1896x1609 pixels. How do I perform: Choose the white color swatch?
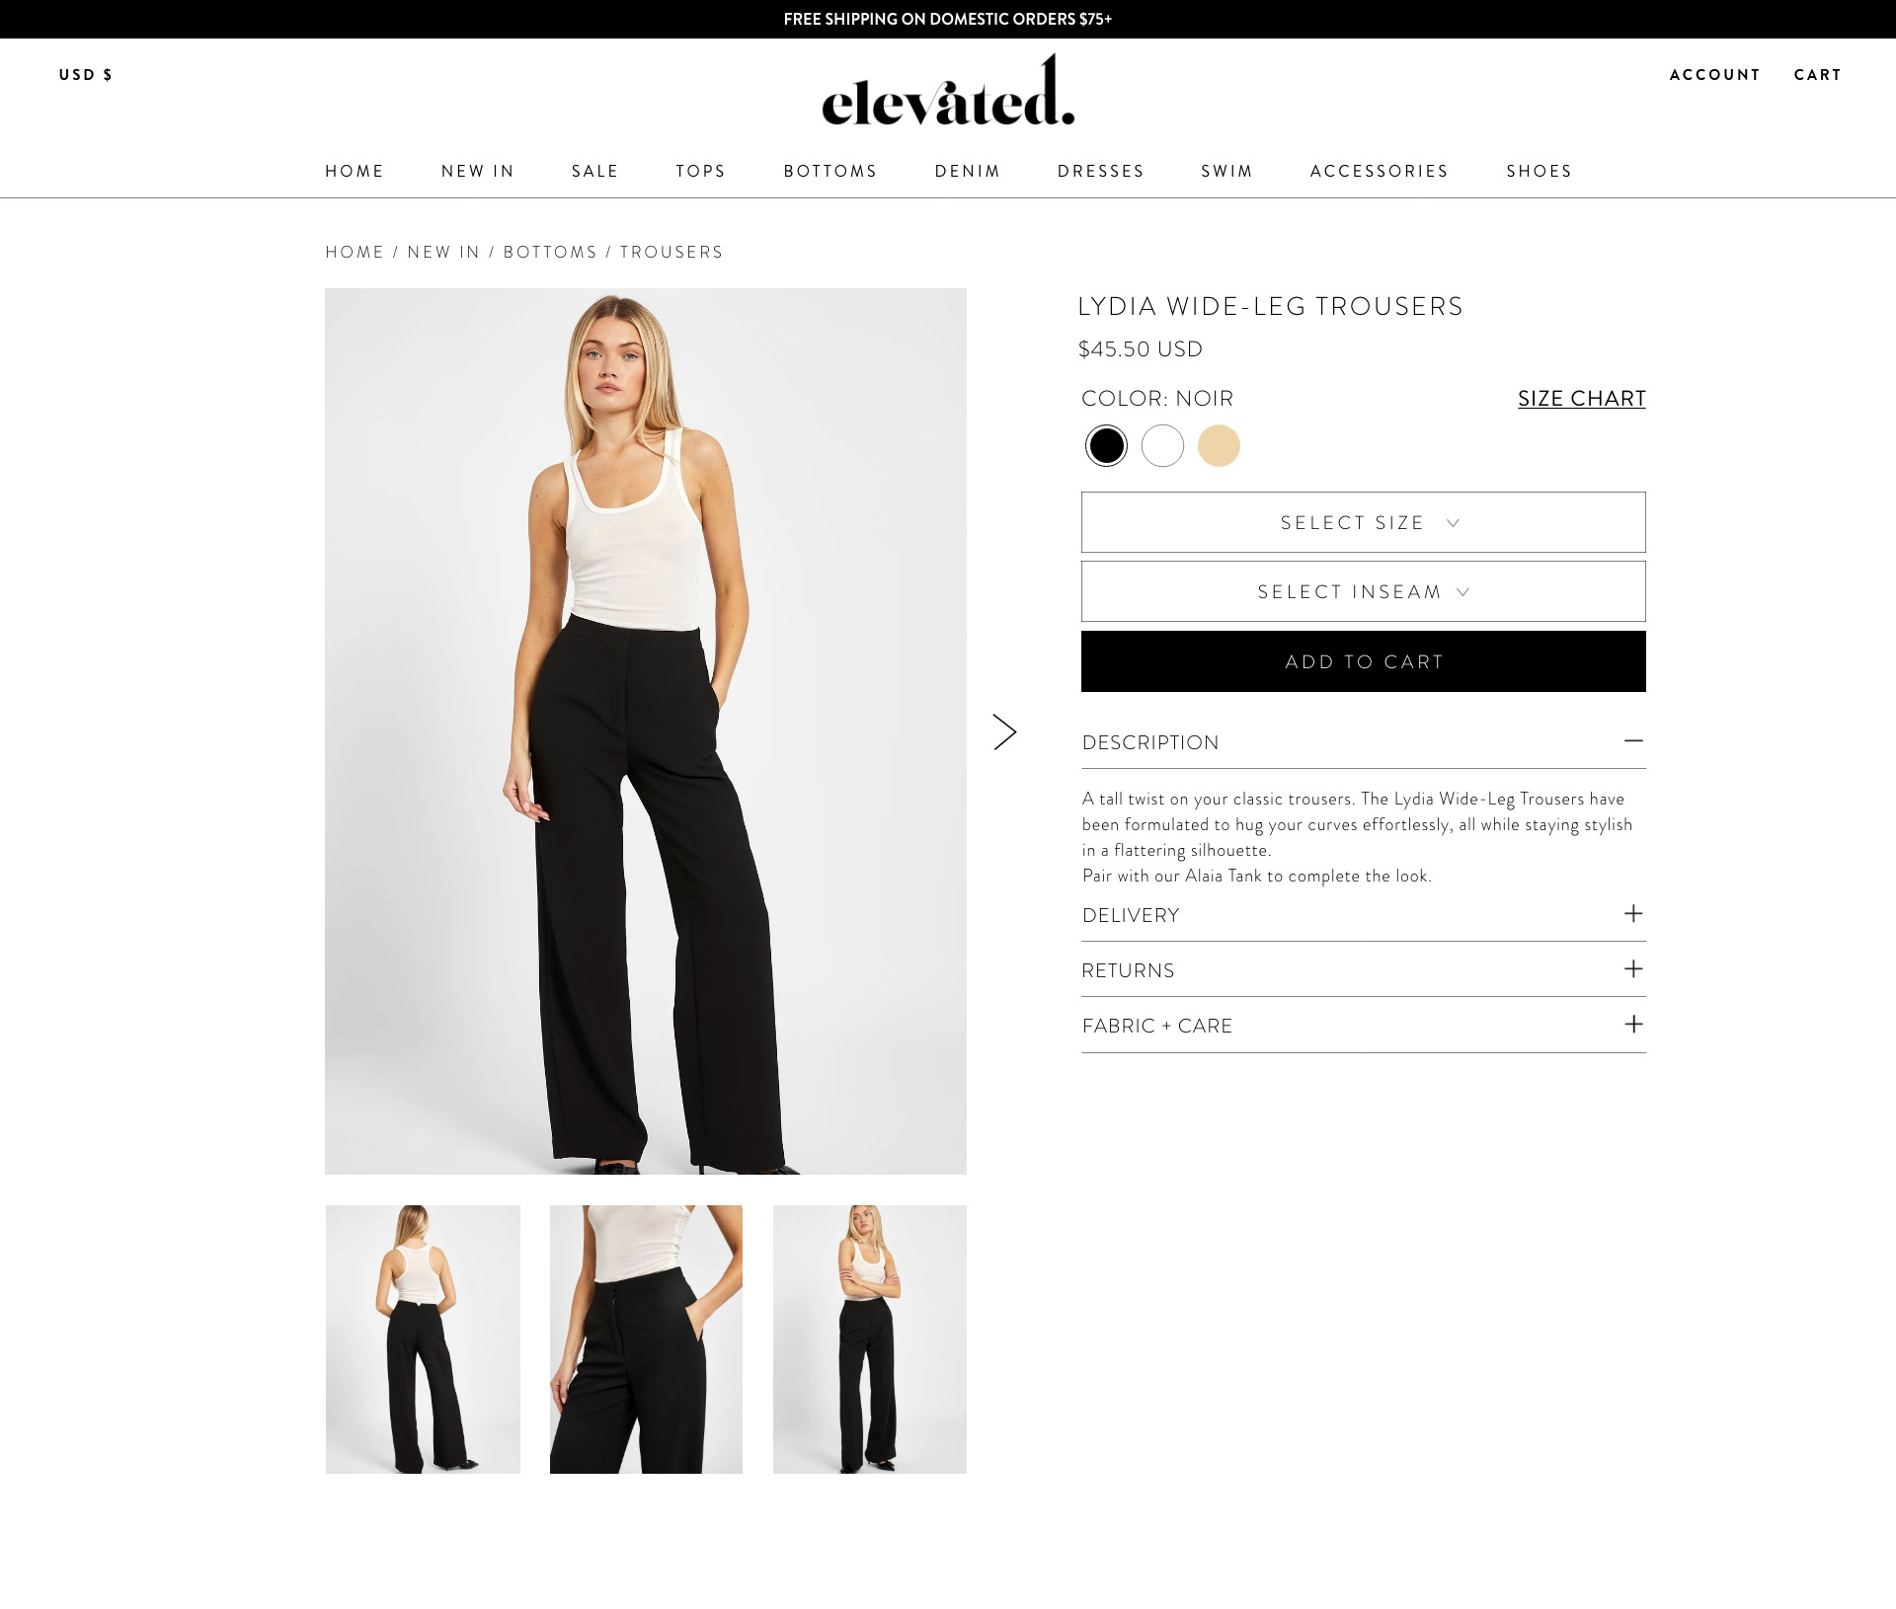pos(1162,445)
